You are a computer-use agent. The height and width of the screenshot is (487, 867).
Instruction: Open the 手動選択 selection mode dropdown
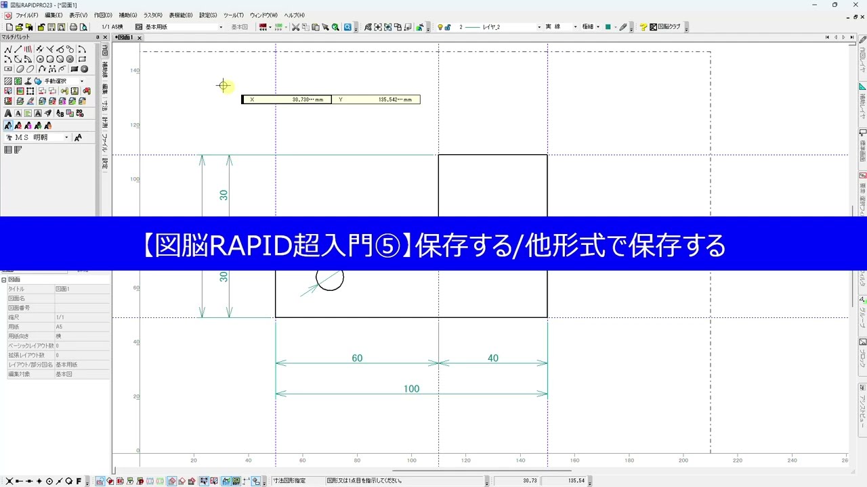point(82,81)
